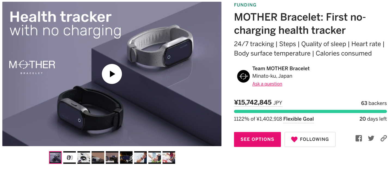The height and width of the screenshot is (173, 392).
Task: Share campaign on Twitter
Action: tap(371, 139)
